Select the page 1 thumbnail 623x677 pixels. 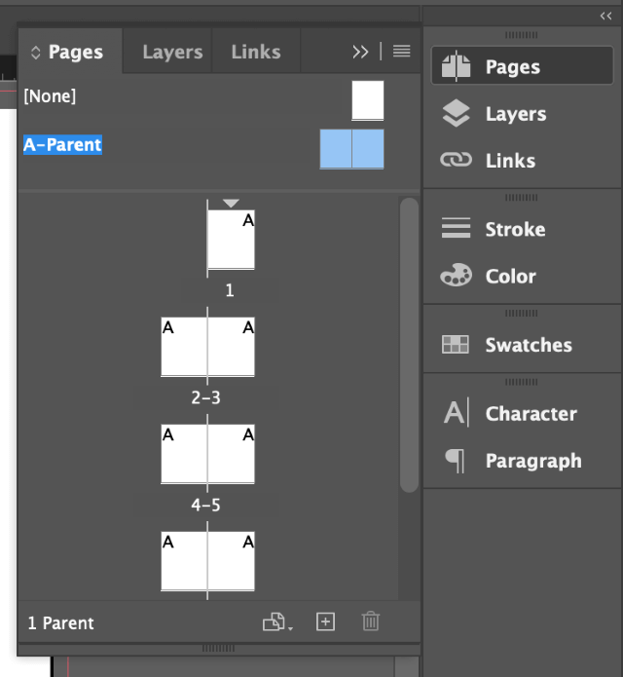231,240
